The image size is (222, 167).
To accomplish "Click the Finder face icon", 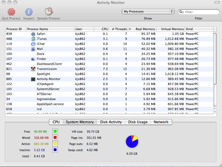I will [33, 59].
